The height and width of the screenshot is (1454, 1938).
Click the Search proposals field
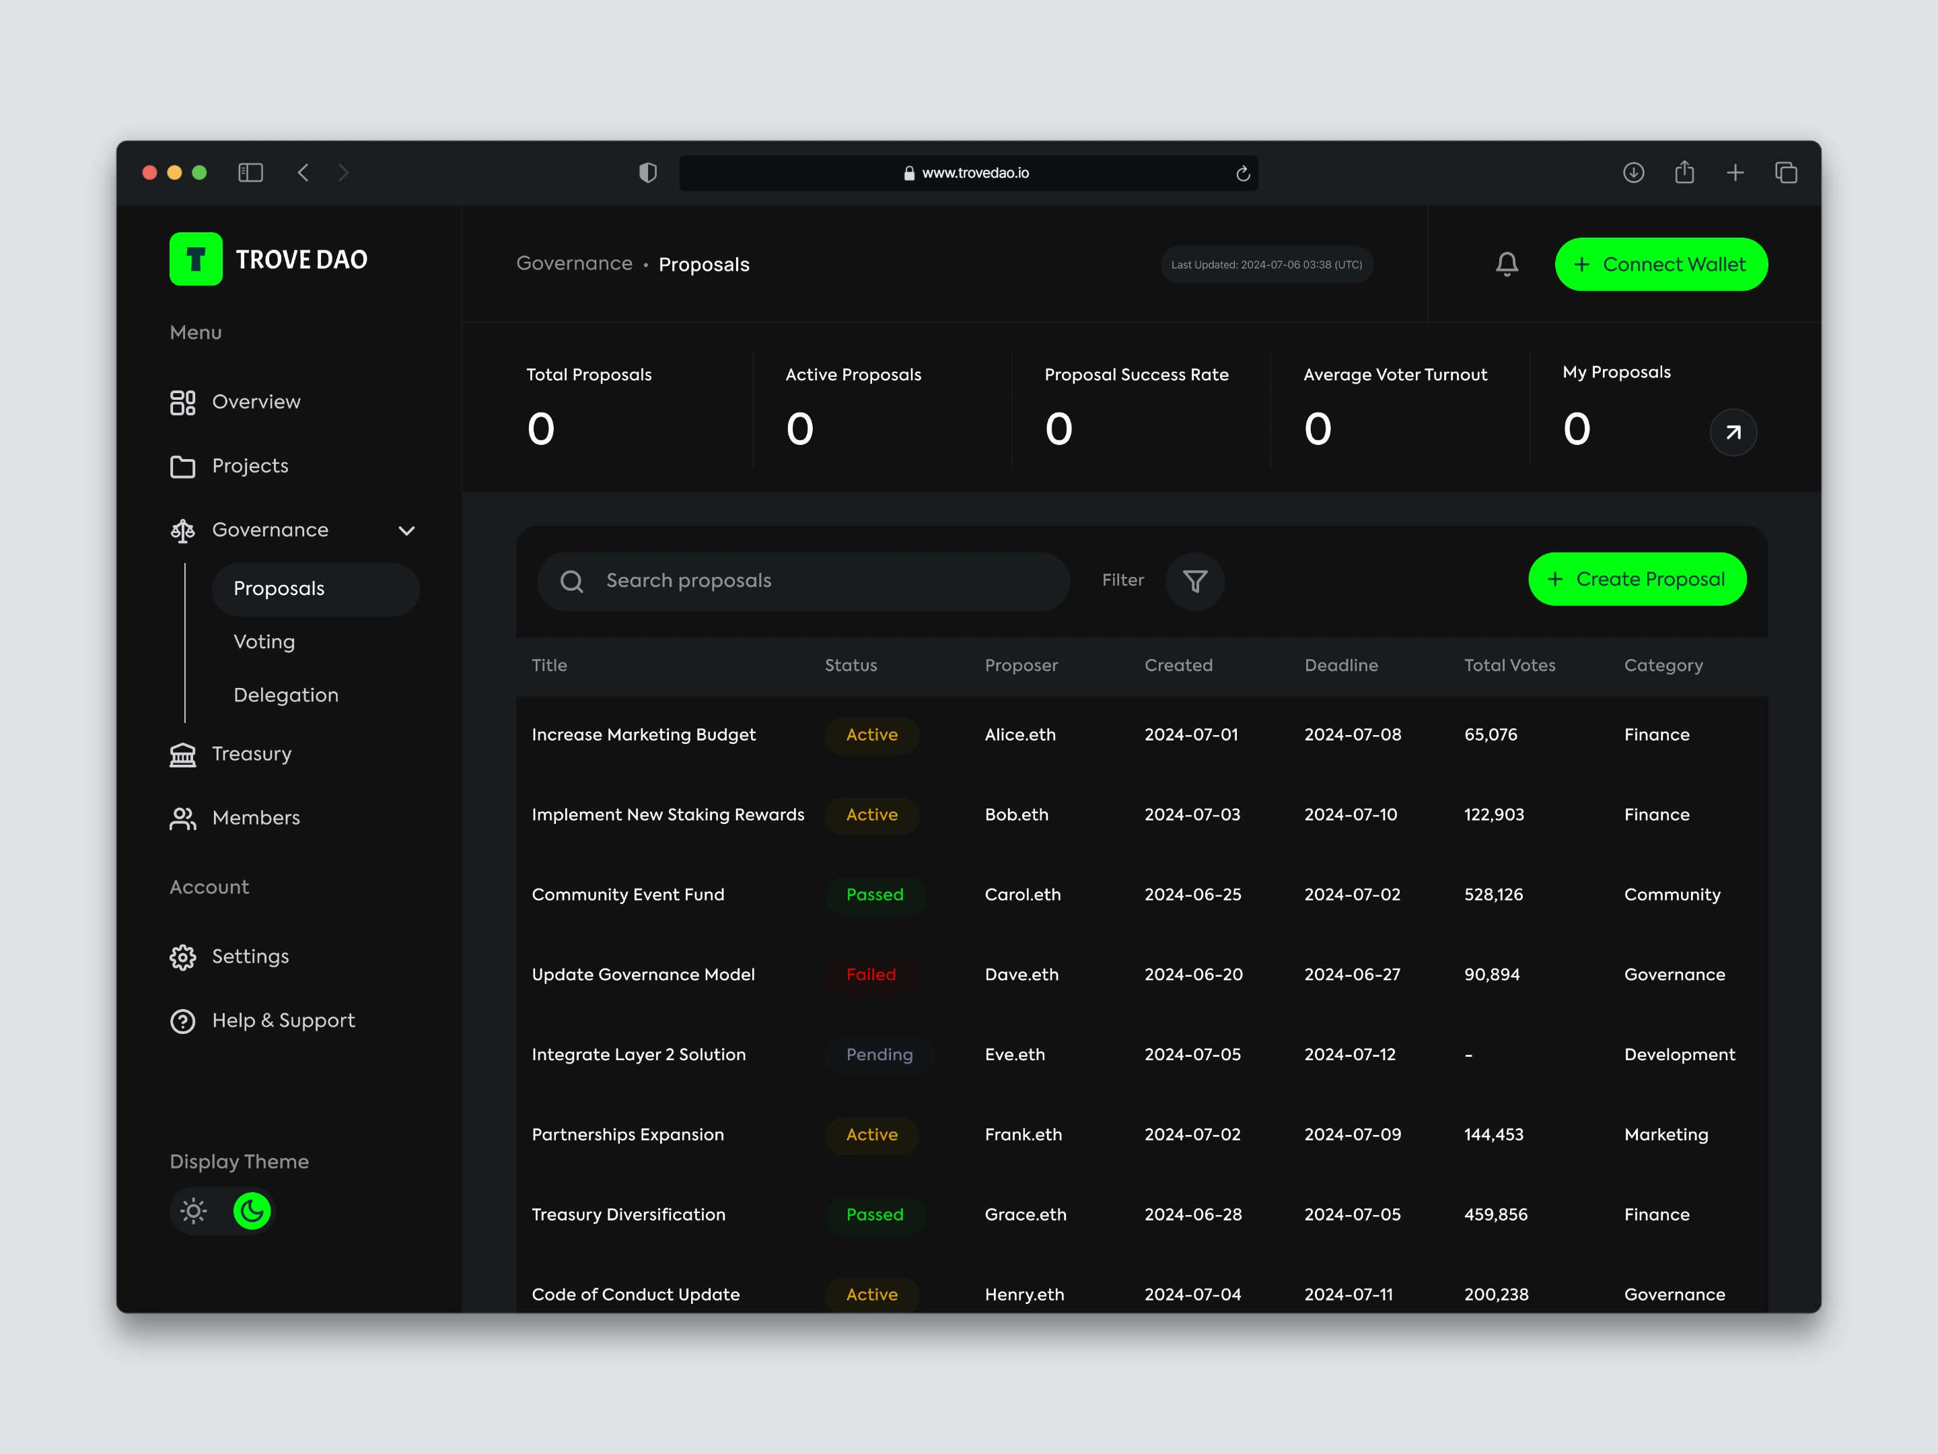[803, 581]
